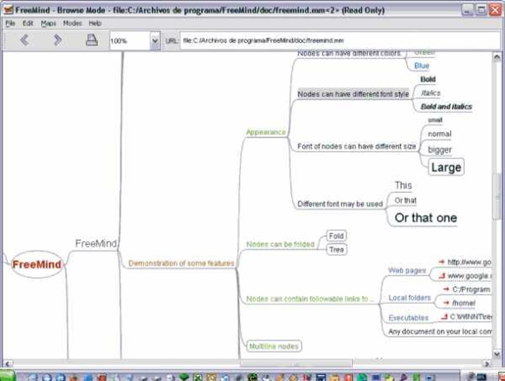This screenshot has width=505, height=381.
Task: Click the FreeMind icon in the title bar
Action: (x=8, y=10)
